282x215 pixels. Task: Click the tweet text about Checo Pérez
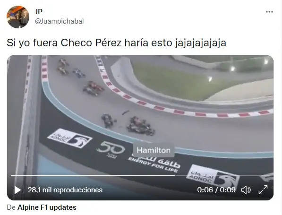click(116, 43)
